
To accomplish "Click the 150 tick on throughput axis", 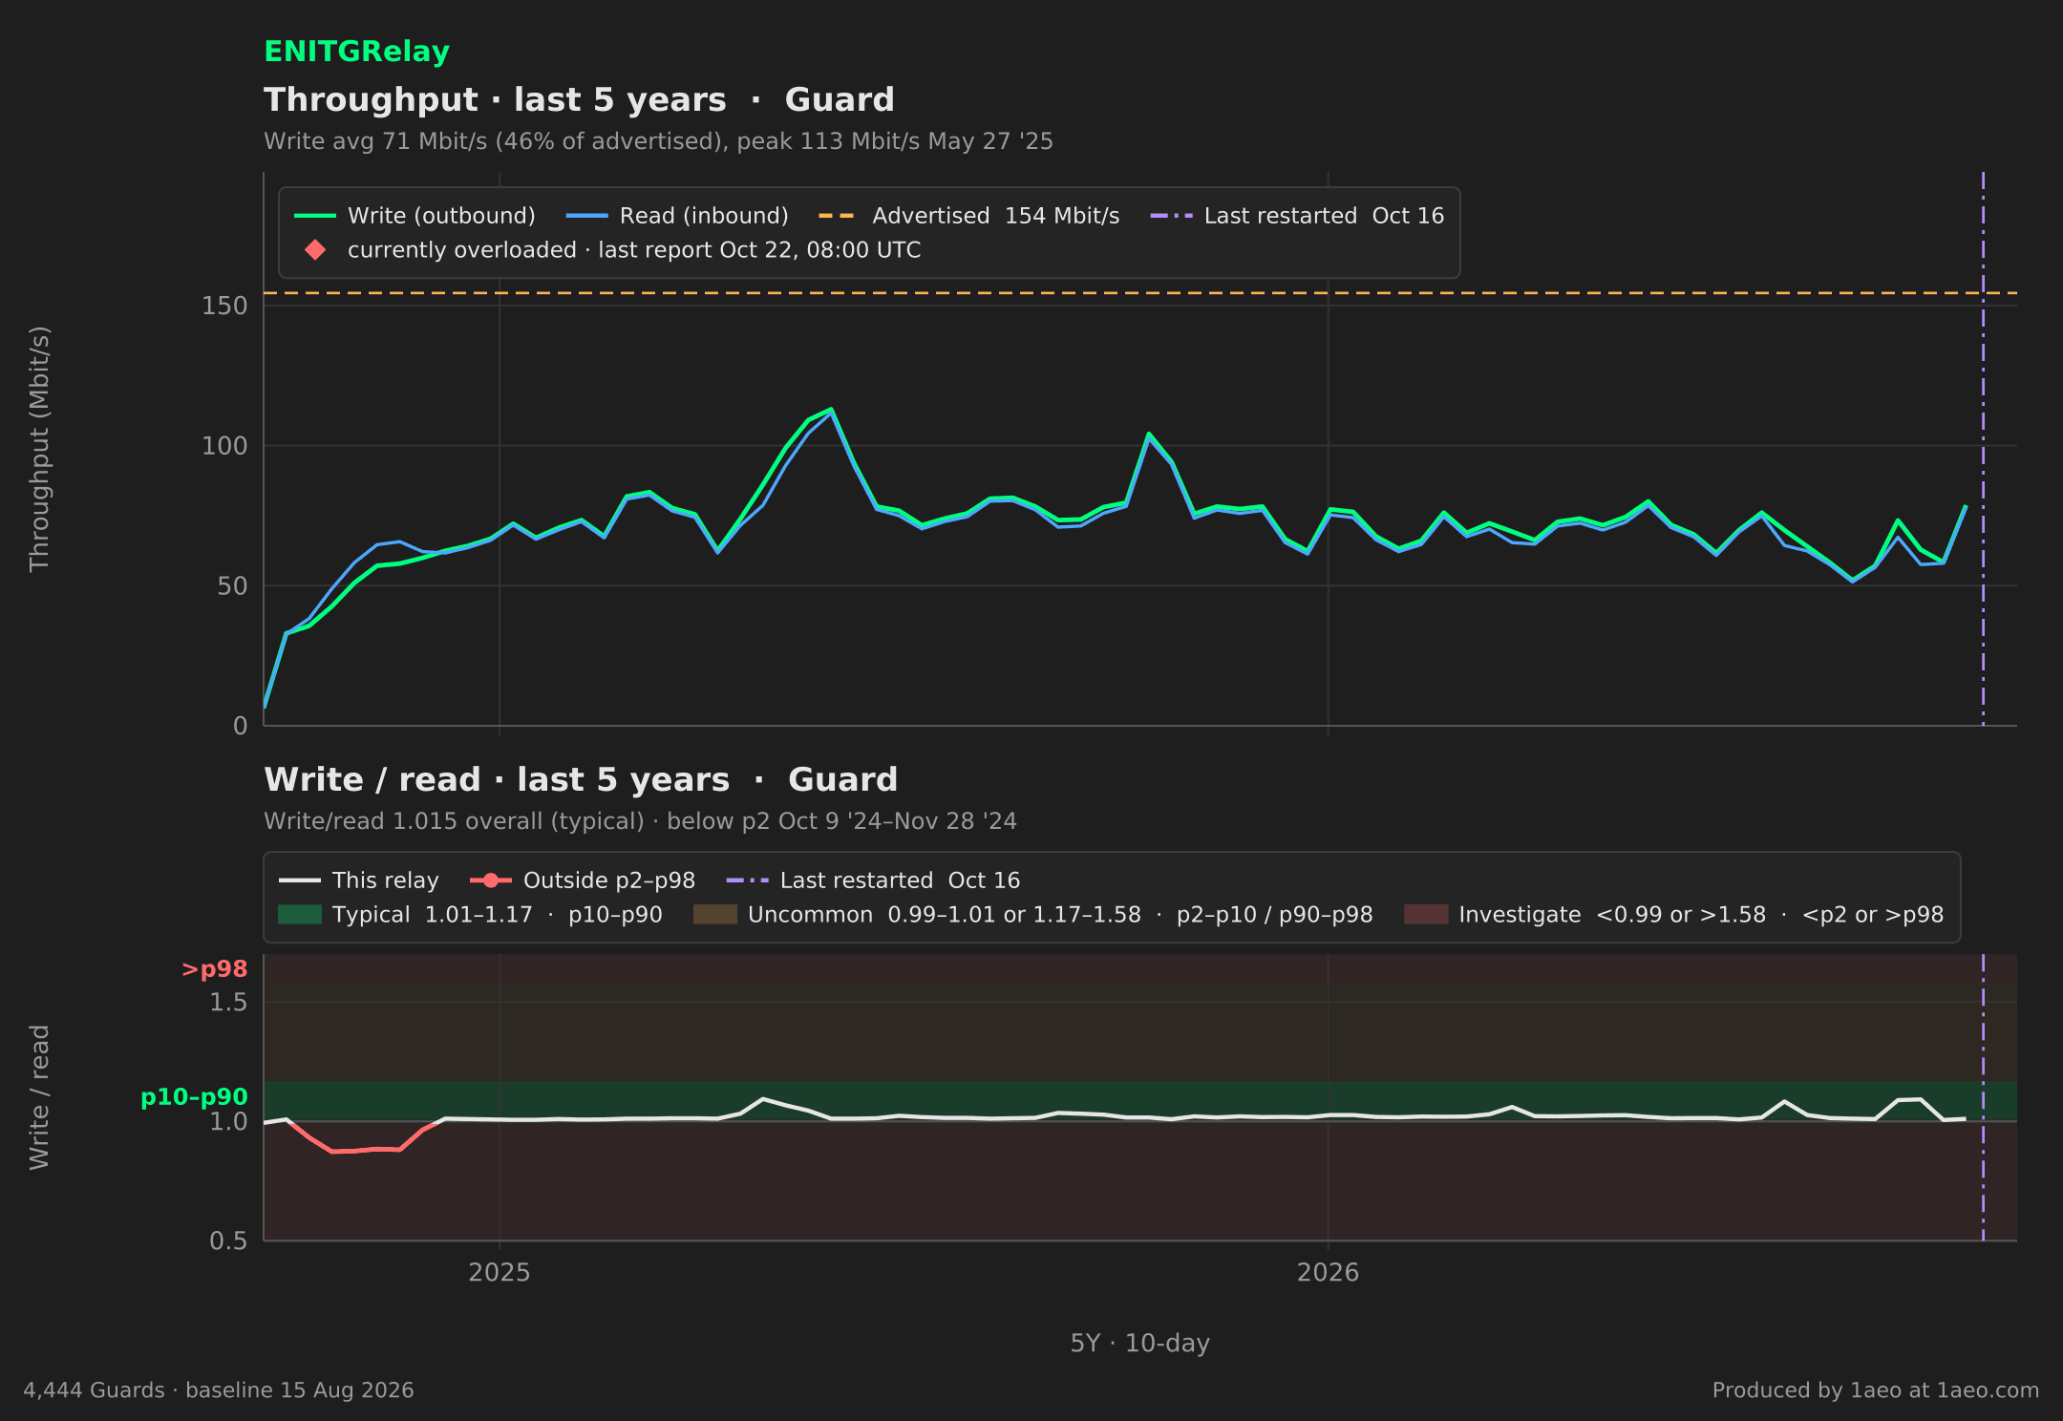I will (x=224, y=306).
